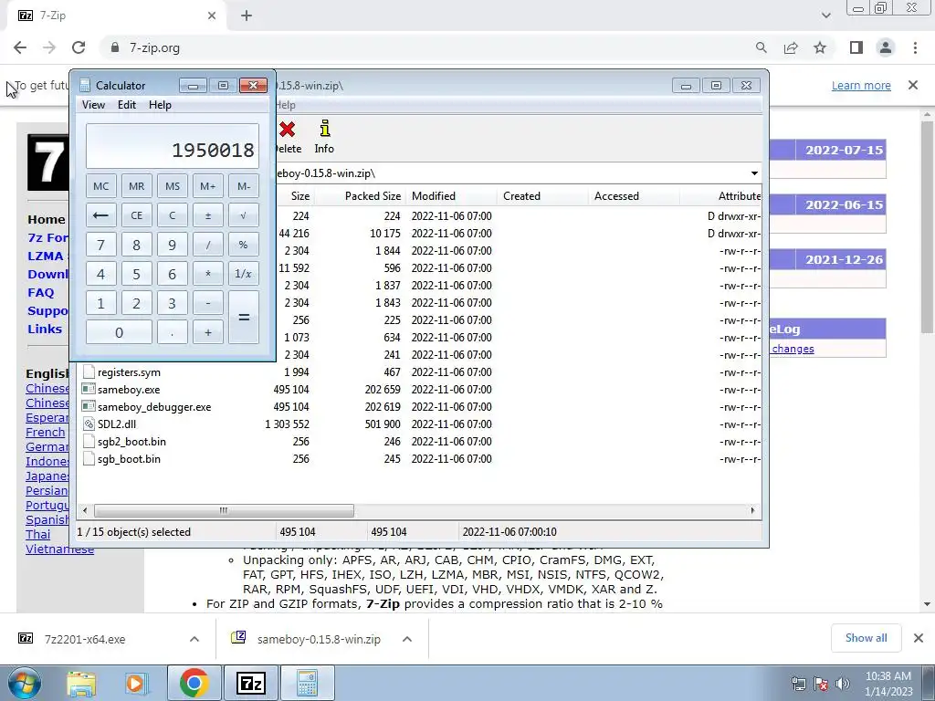Click calculator plus-minus sign button
935x701 pixels.
pyautogui.click(x=208, y=215)
